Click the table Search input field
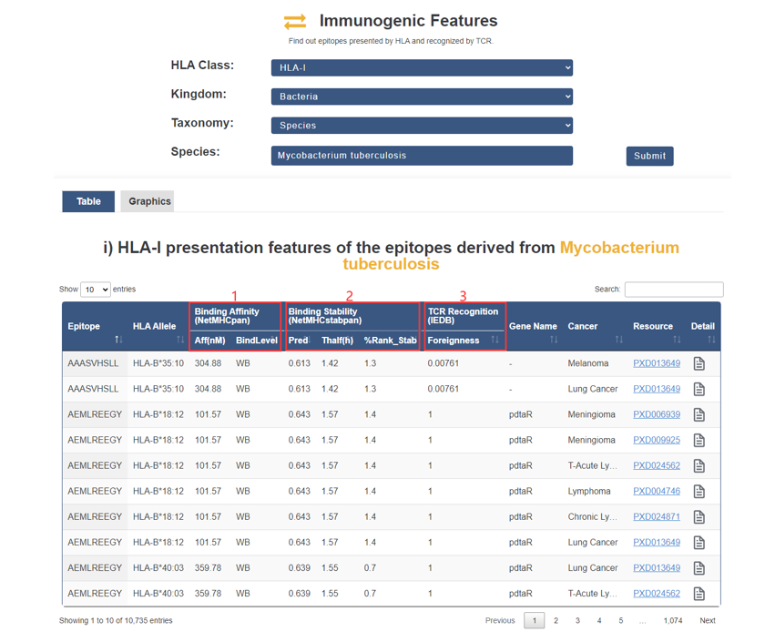Screen dimensions: 775x642 [x=673, y=290]
